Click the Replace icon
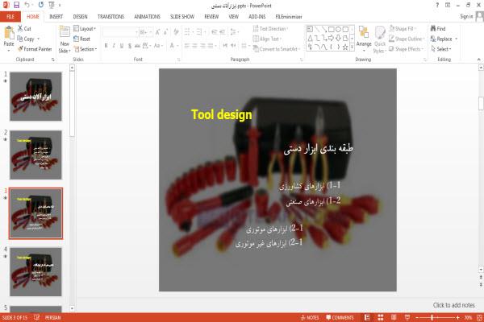This screenshot has height=322, width=484. click(433, 39)
